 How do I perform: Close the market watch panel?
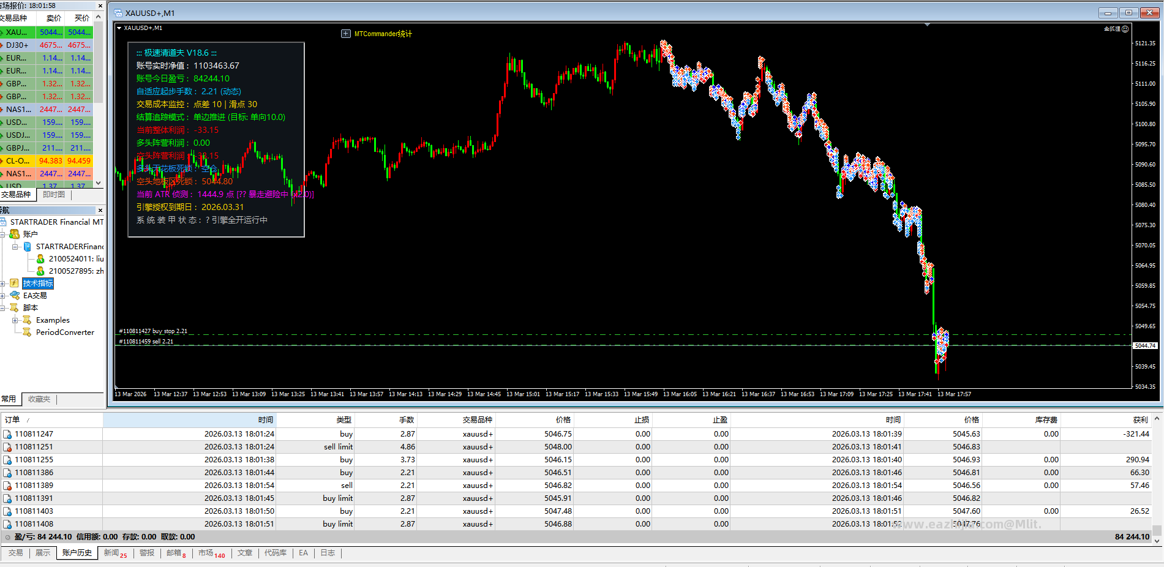point(100,6)
